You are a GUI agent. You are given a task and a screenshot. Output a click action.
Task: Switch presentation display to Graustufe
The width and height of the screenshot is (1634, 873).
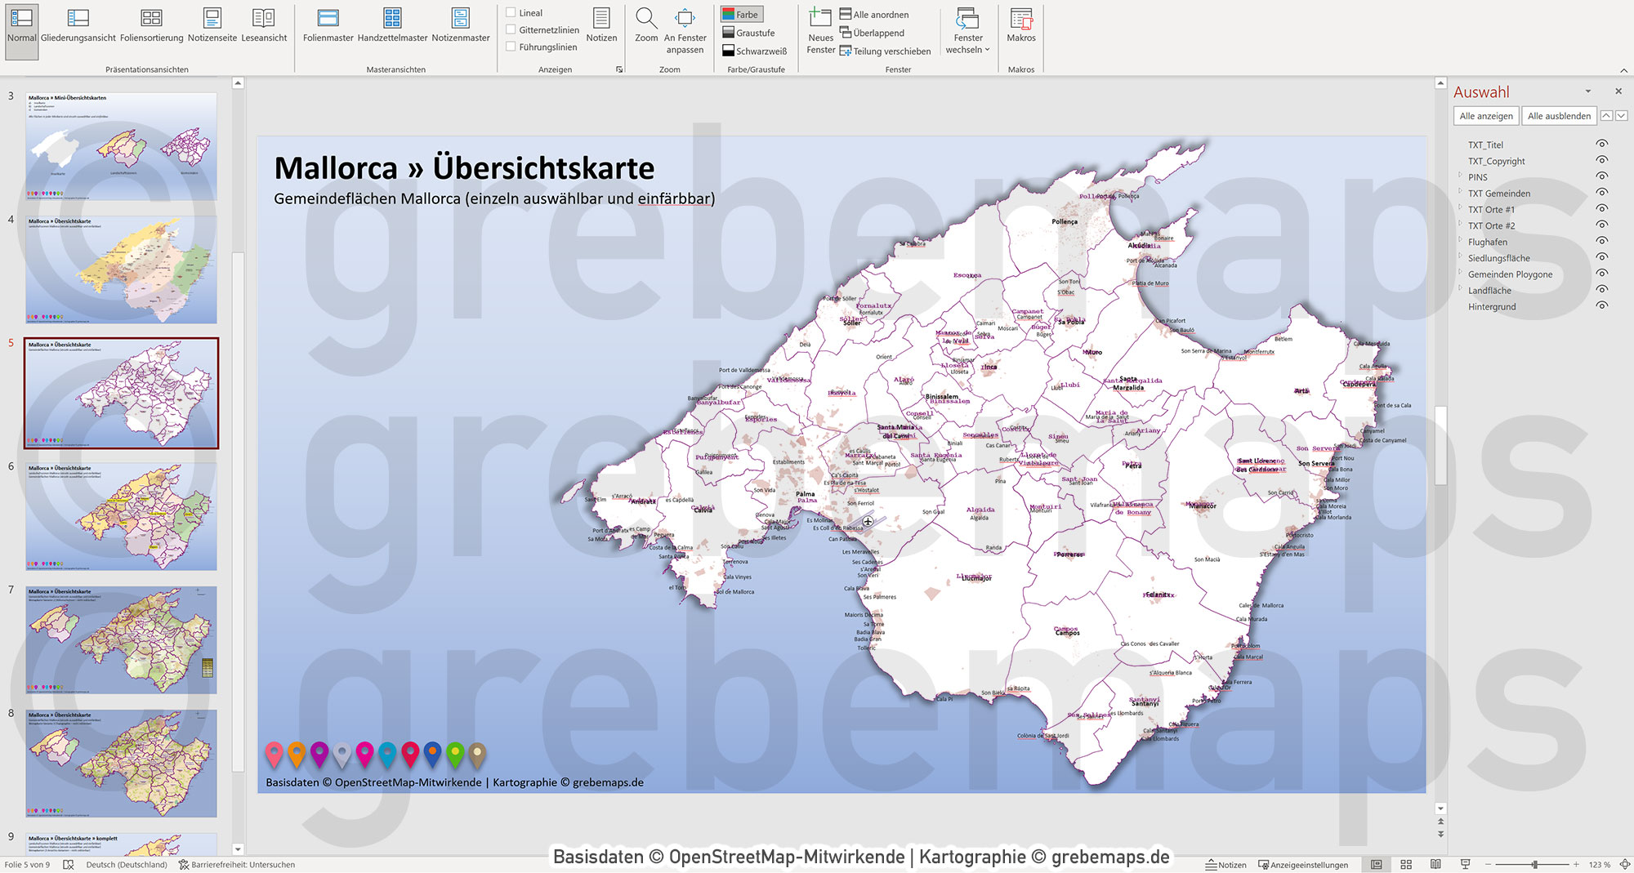point(748,33)
